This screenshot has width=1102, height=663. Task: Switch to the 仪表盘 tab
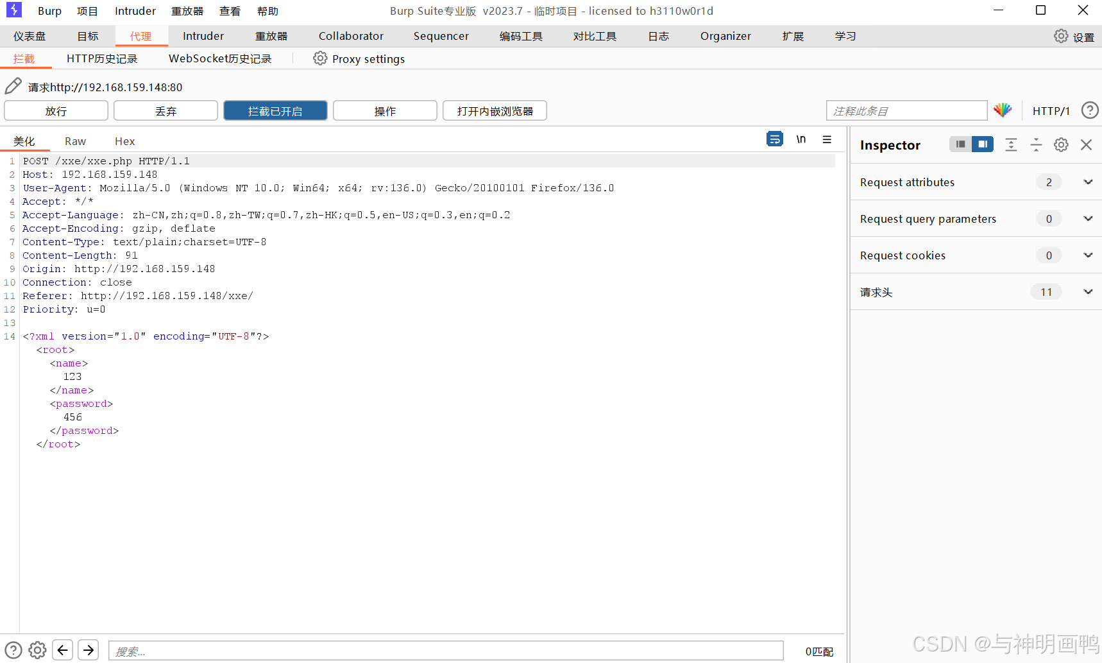(x=30, y=36)
